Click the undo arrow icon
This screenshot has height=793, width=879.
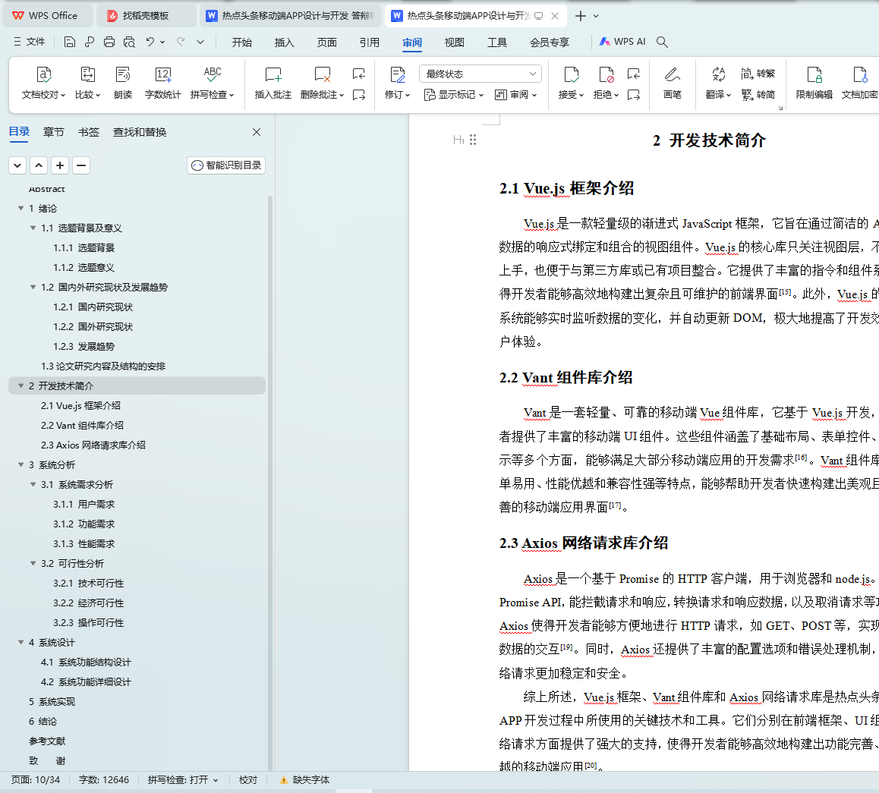150,42
